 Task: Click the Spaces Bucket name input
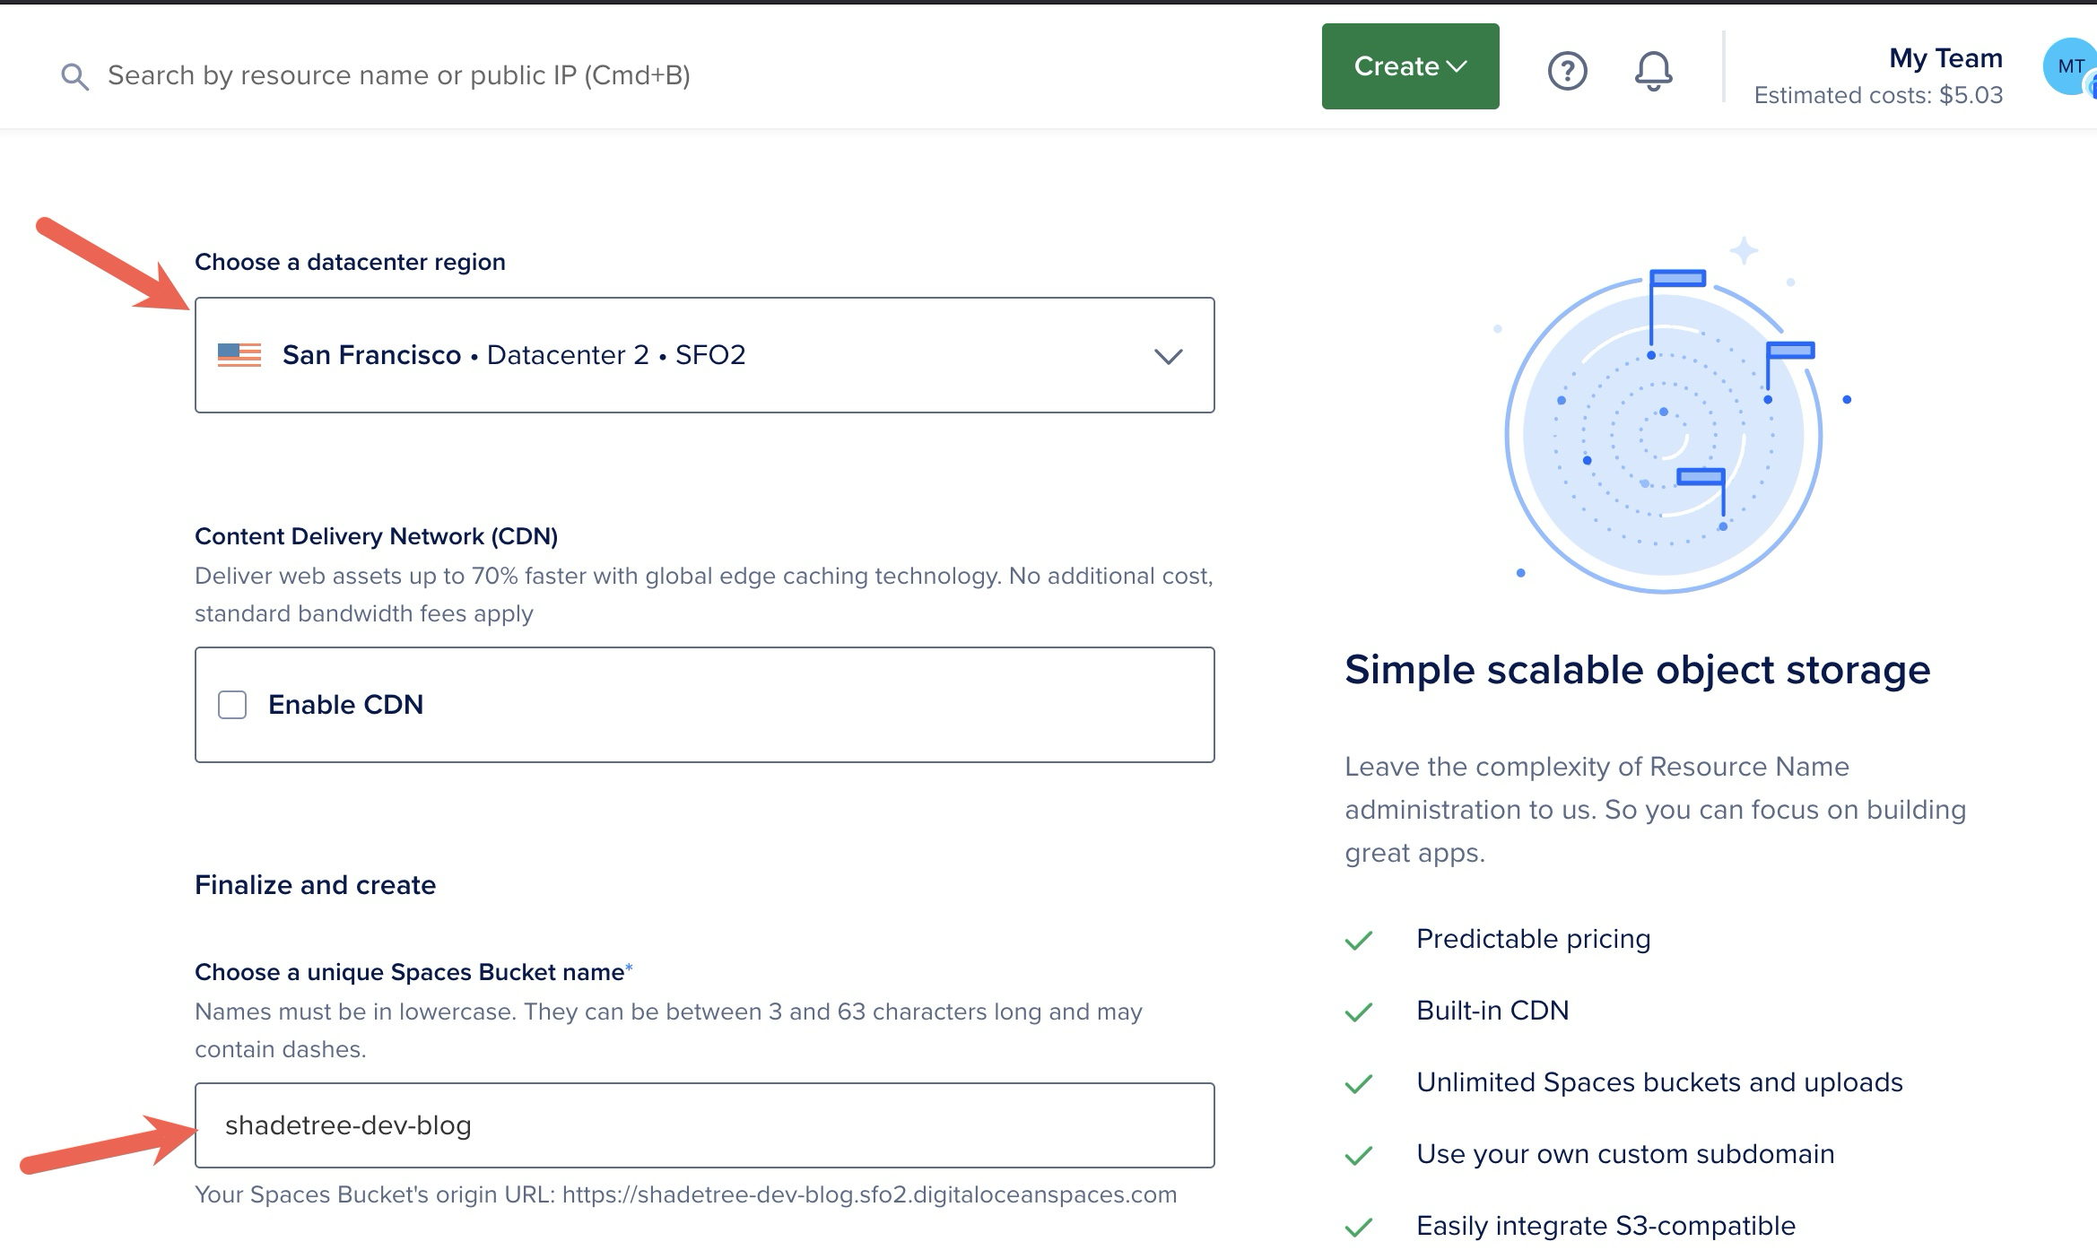[x=704, y=1125]
